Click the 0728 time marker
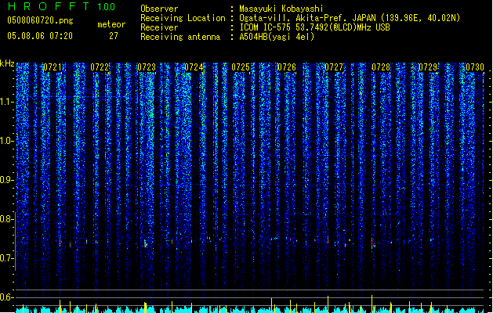 381,67
